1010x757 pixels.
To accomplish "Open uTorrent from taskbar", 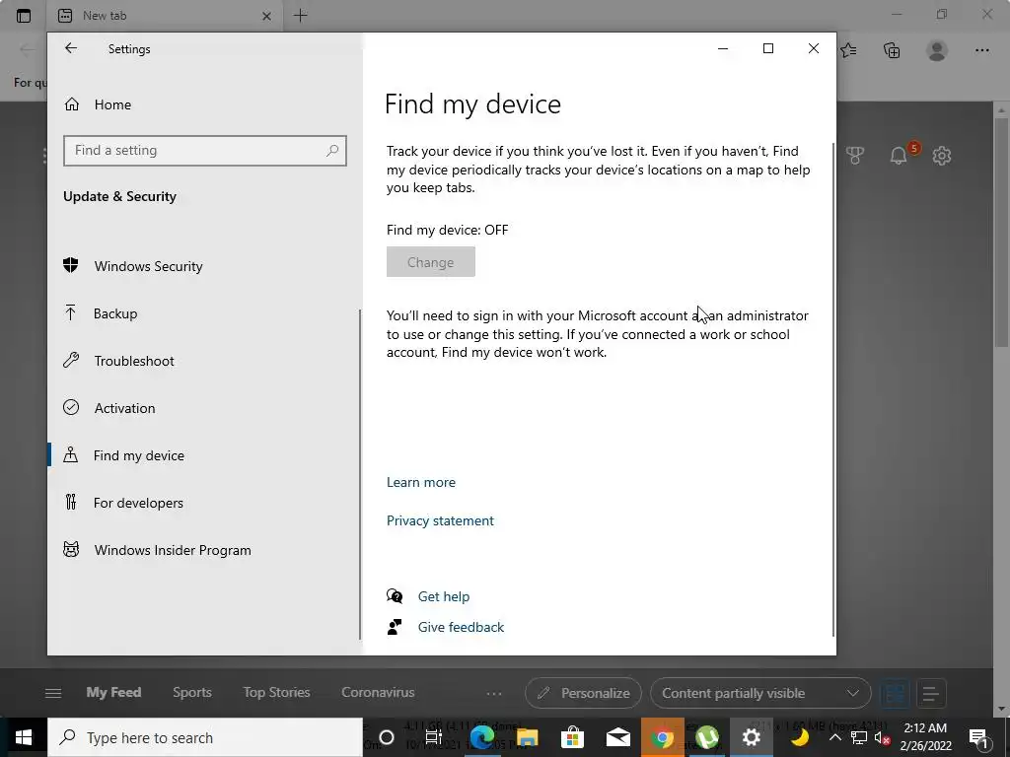I will point(706,737).
